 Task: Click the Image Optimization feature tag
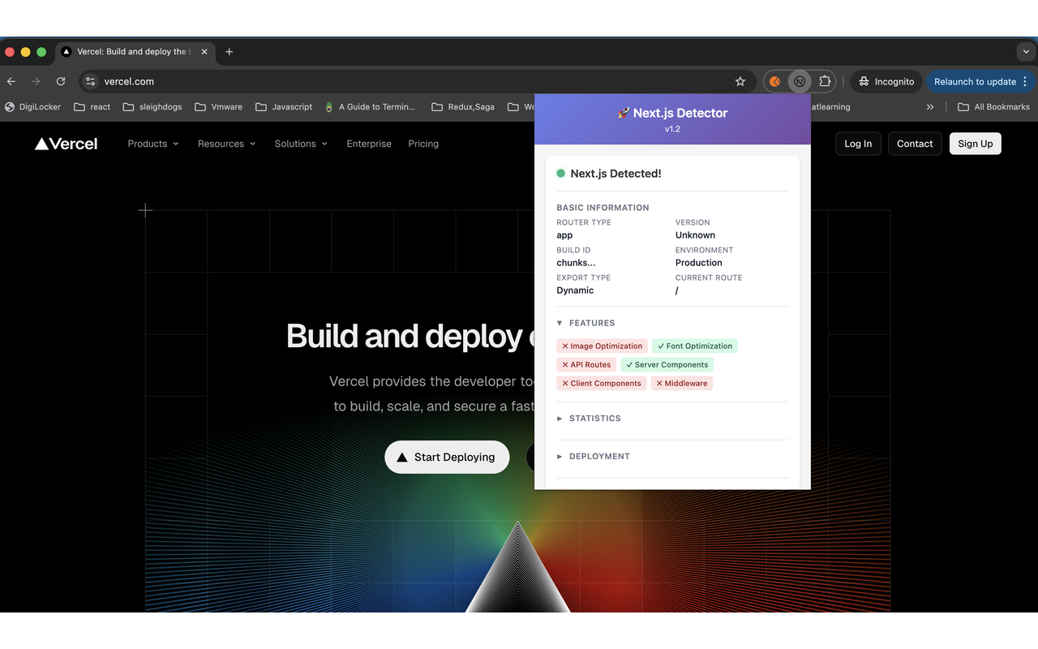(602, 346)
